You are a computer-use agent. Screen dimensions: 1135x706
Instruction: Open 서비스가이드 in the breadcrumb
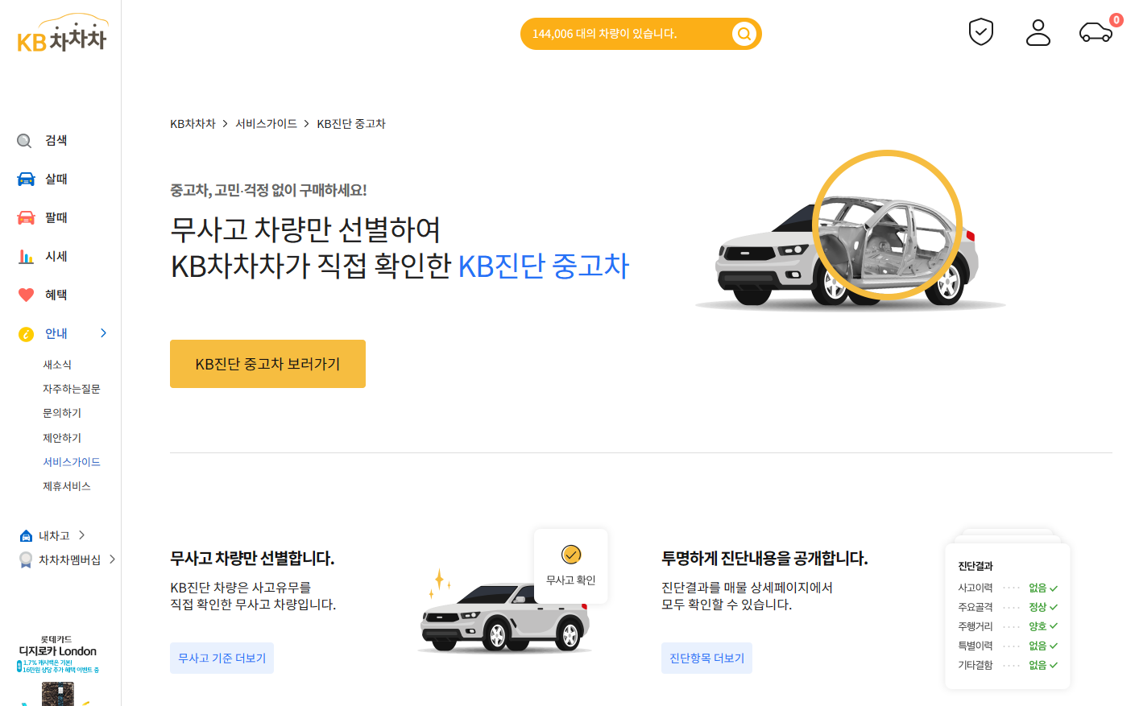point(265,123)
